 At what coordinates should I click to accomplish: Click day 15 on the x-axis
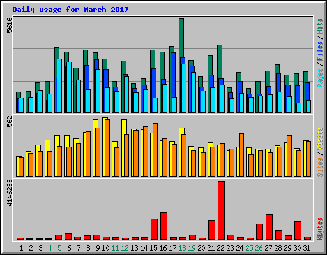(x=153, y=248)
